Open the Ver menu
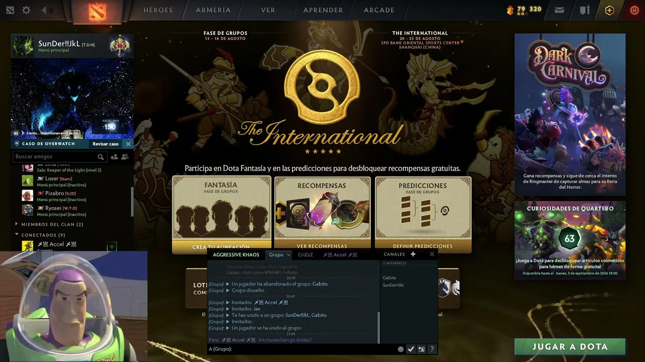The image size is (645, 362). pos(268,10)
